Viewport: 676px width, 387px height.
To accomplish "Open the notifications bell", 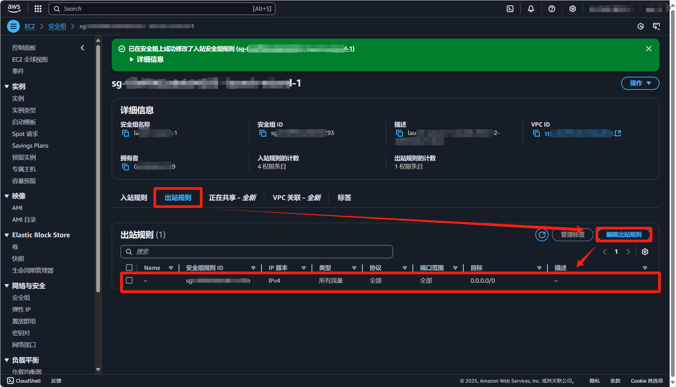I will (531, 9).
